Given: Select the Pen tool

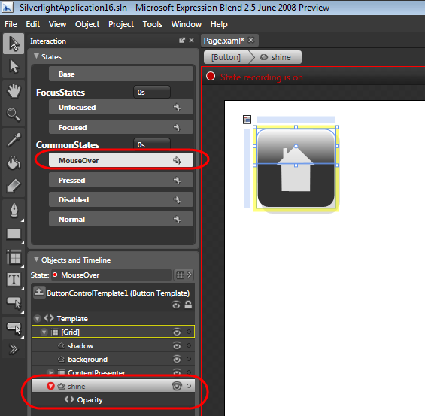Looking at the screenshot, I should [x=14, y=211].
